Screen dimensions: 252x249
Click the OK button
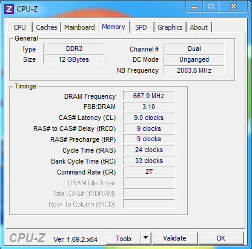pos(221,238)
